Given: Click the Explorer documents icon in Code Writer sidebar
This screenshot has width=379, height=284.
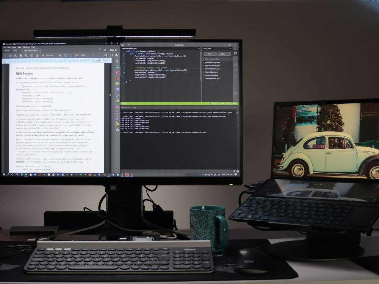Looking at the screenshot, I should pyautogui.click(x=235, y=53).
